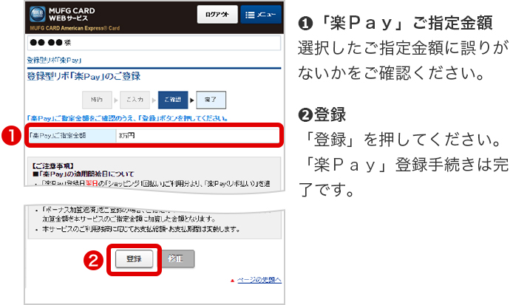This screenshot has width=510, height=305.
Task: Follow the 登録型リボ「楽Pay」 breadcrumb link
Action: tap(54, 59)
